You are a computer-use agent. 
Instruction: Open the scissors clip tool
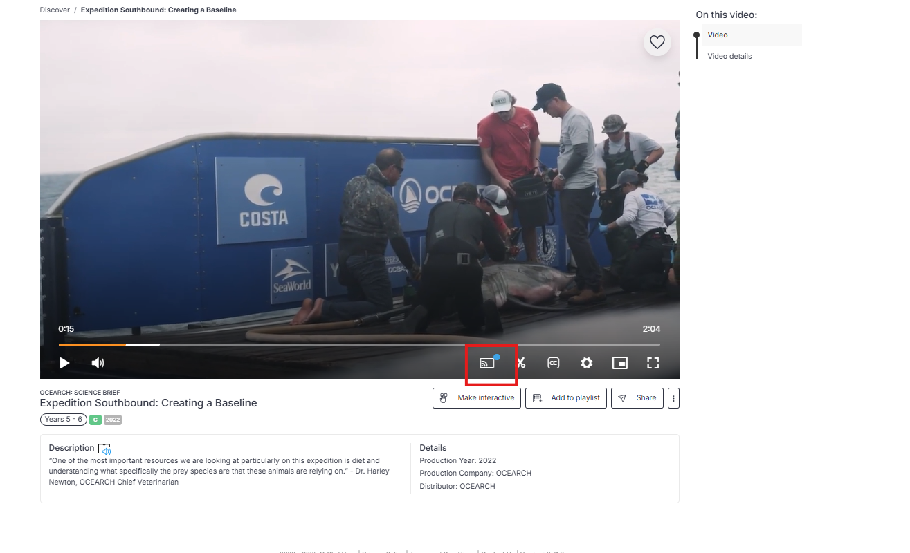point(521,363)
